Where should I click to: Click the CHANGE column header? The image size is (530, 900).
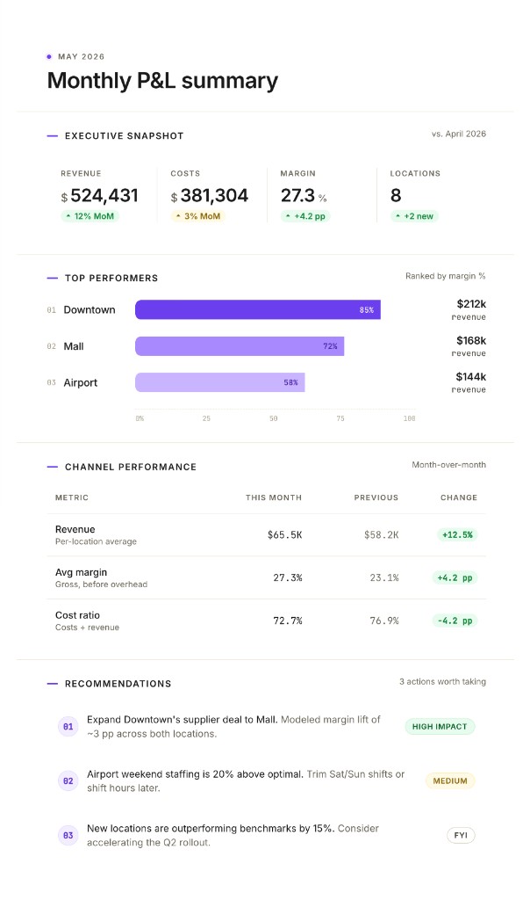click(458, 497)
